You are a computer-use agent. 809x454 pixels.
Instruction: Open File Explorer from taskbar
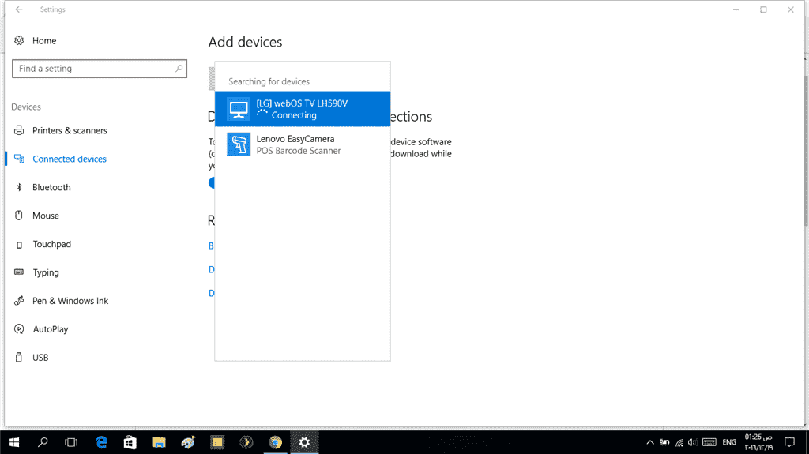(159, 442)
